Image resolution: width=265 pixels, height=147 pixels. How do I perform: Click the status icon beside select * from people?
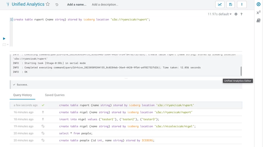coord(43,133)
